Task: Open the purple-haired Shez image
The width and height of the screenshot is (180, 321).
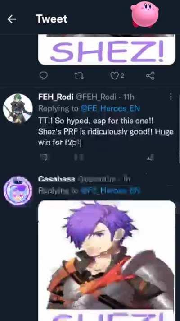Action: coord(107,255)
